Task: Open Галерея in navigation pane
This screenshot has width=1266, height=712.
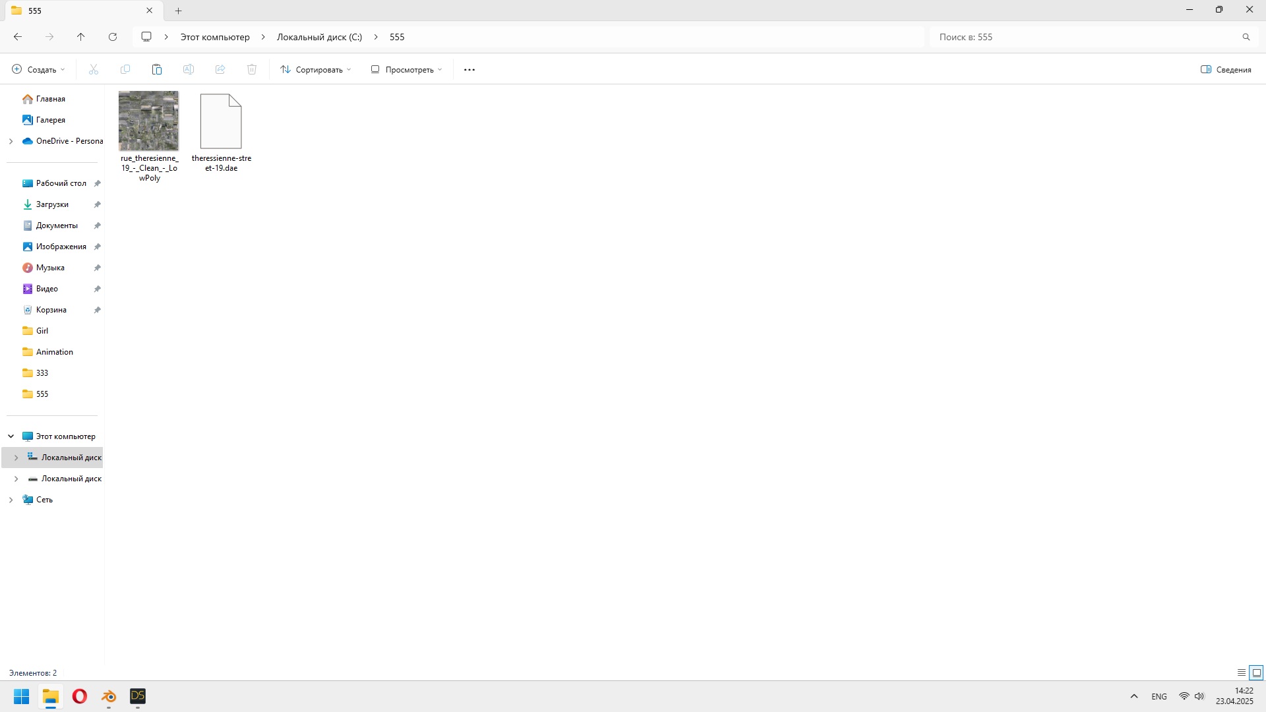Action: click(x=51, y=120)
